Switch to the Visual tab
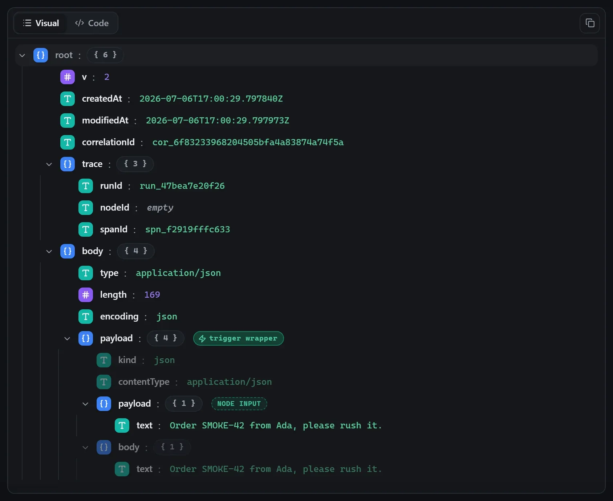Image resolution: width=613 pixels, height=501 pixels. [41, 23]
